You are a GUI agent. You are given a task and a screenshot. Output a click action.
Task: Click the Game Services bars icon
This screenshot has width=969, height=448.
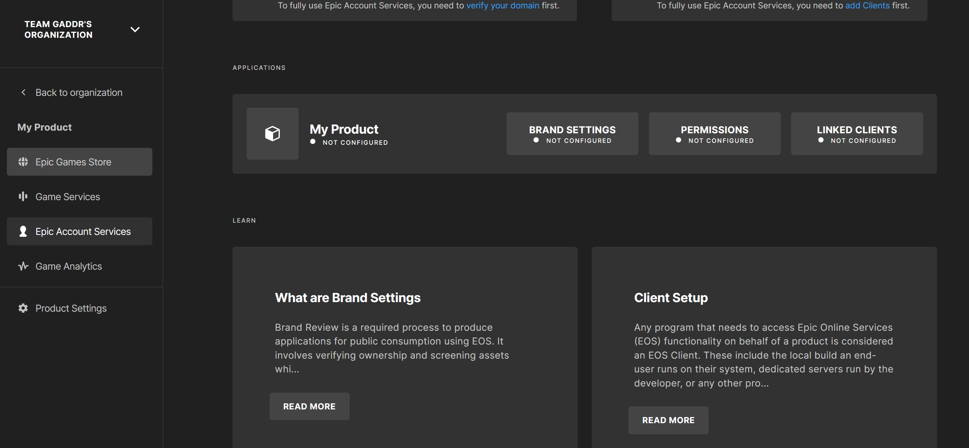23,197
